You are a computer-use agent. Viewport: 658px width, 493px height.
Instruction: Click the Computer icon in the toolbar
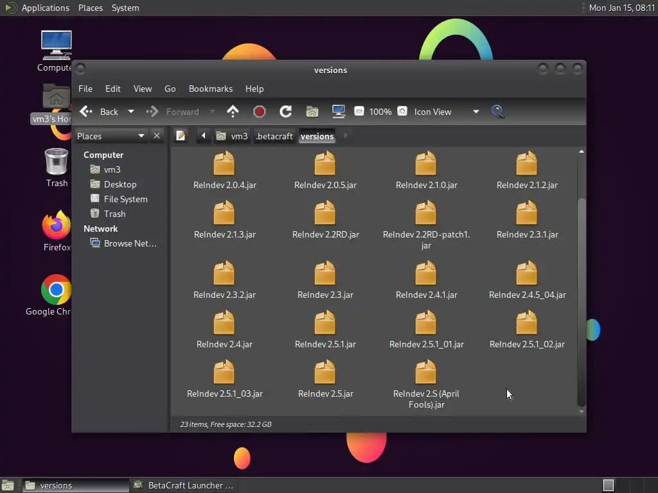click(x=339, y=112)
